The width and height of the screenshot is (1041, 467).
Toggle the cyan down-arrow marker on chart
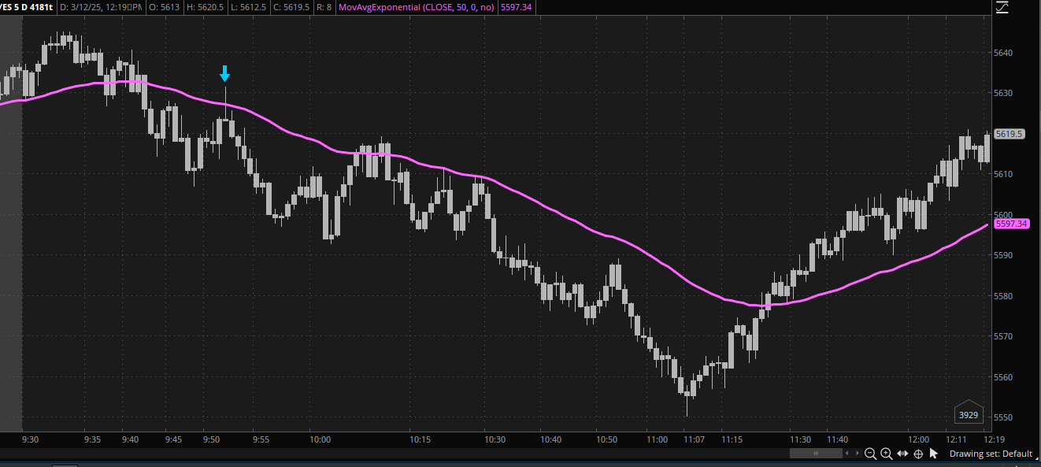pyautogui.click(x=224, y=73)
